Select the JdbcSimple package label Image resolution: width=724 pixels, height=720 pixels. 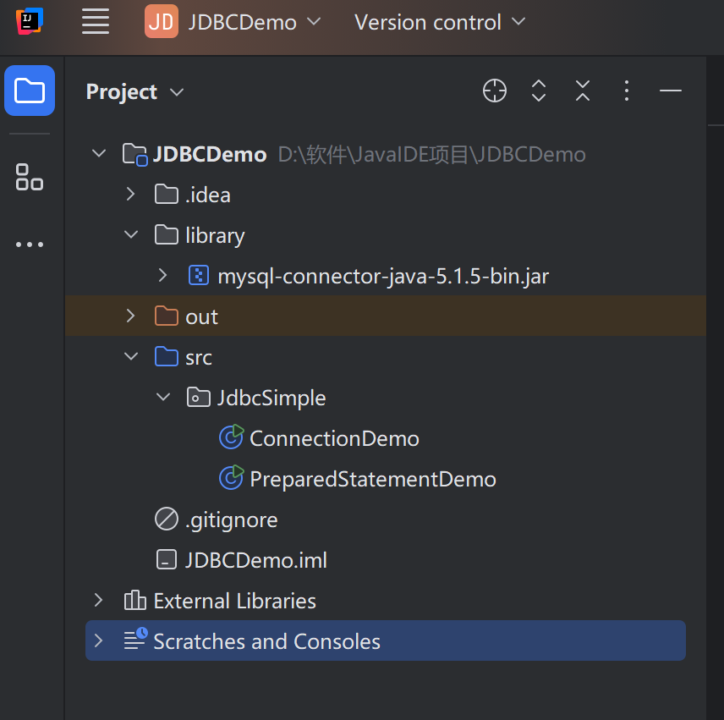point(271,398)
